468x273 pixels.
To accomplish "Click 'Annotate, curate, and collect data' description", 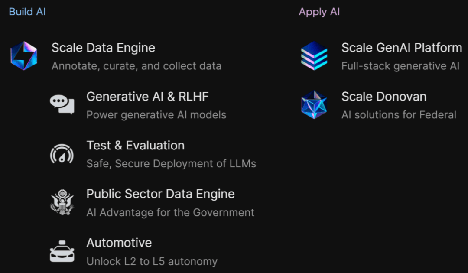I will tap(136, 66).
